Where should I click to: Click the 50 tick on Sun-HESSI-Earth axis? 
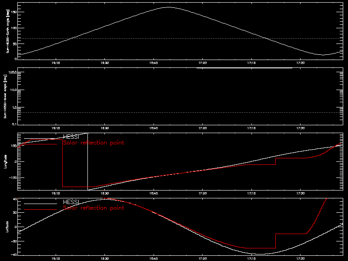point(15,44)
